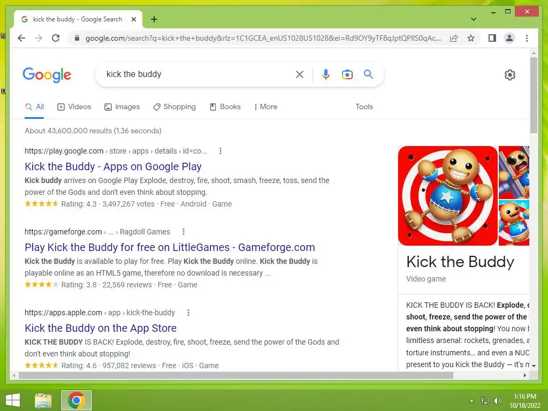Open the tab search chevron
The image size is (548, 411).
[x=473, y=19]
